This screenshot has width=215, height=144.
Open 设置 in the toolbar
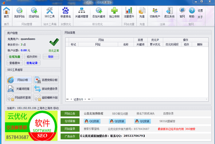(x=200, y=10)
